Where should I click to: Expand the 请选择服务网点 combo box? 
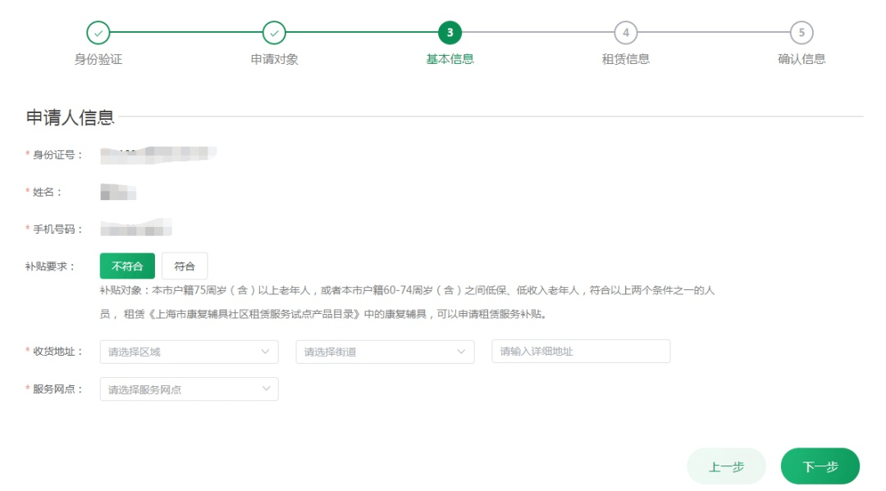[189, 389]
